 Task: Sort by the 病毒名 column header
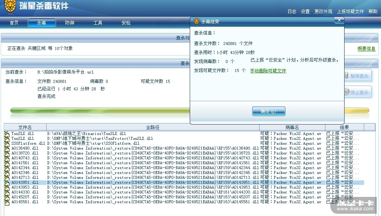click(292, 127)
